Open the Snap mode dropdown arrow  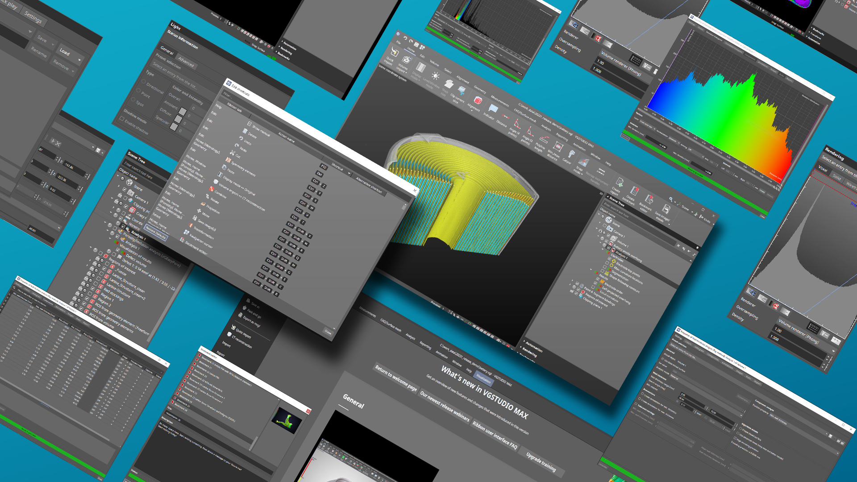[582, 174]
